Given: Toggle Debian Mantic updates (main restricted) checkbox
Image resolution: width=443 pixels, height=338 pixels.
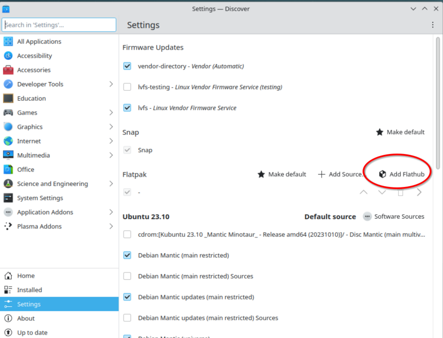Looking at the screenshot, I should [x=127, y=297].
